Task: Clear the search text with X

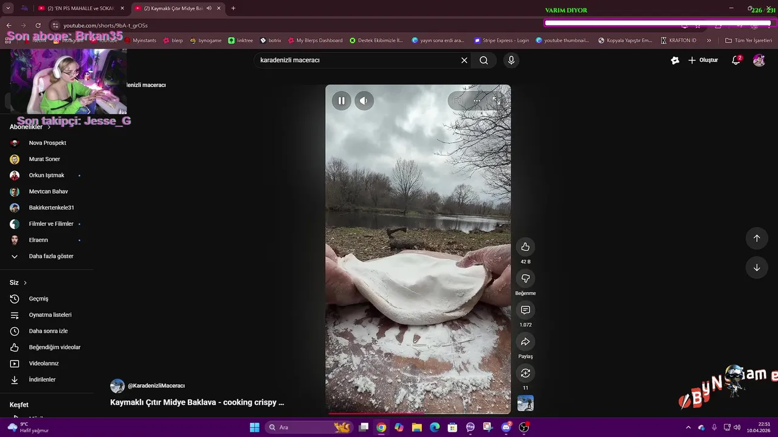Action: pyautogui.click(x=464, y=60)
